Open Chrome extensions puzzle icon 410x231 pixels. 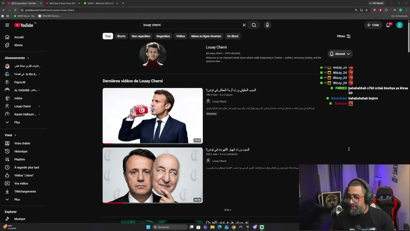[x=386, y=10]
